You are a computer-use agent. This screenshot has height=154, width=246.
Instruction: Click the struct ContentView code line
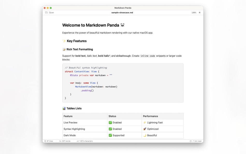coord(82,72)
